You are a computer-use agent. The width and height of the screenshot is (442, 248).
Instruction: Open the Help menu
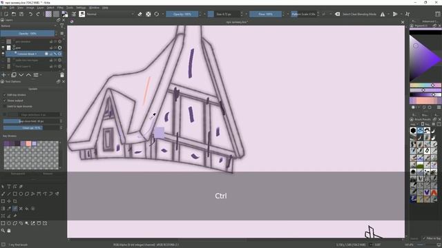[105, 8]
